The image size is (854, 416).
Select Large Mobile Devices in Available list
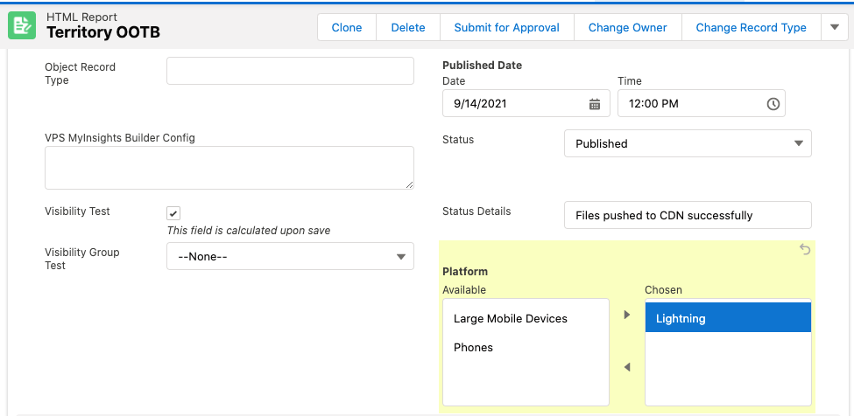[x=511, y=319]
